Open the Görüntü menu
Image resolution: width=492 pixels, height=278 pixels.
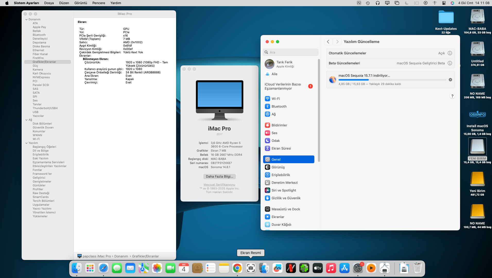[81, 3]
